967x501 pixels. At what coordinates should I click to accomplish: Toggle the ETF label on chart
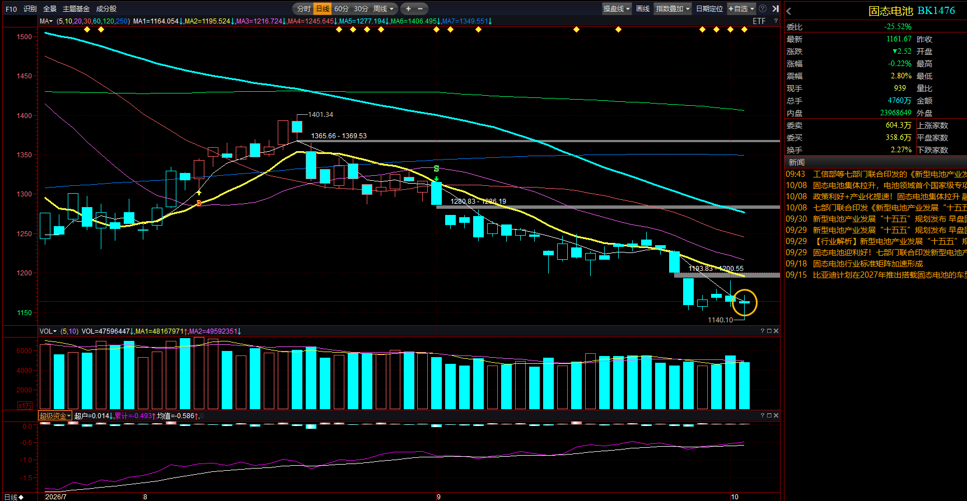[x=759, y=21]
